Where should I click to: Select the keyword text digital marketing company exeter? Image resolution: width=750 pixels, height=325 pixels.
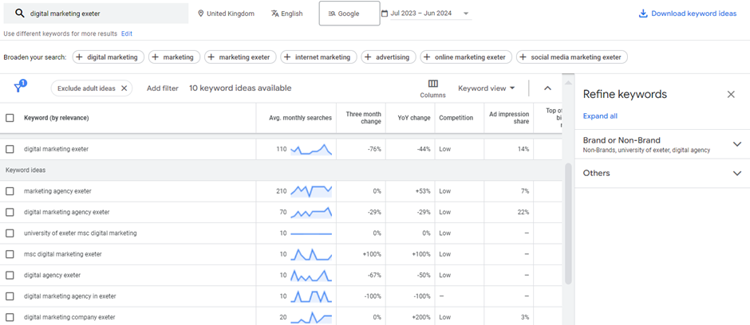(69, 317)
